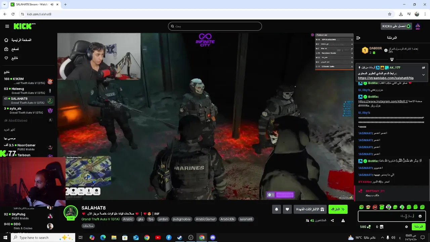Image resolution: width=430 pixels, height=242 pixels.
Task: Insert the red angry emote
Action: pyautogui.click(x=375, y=207)
